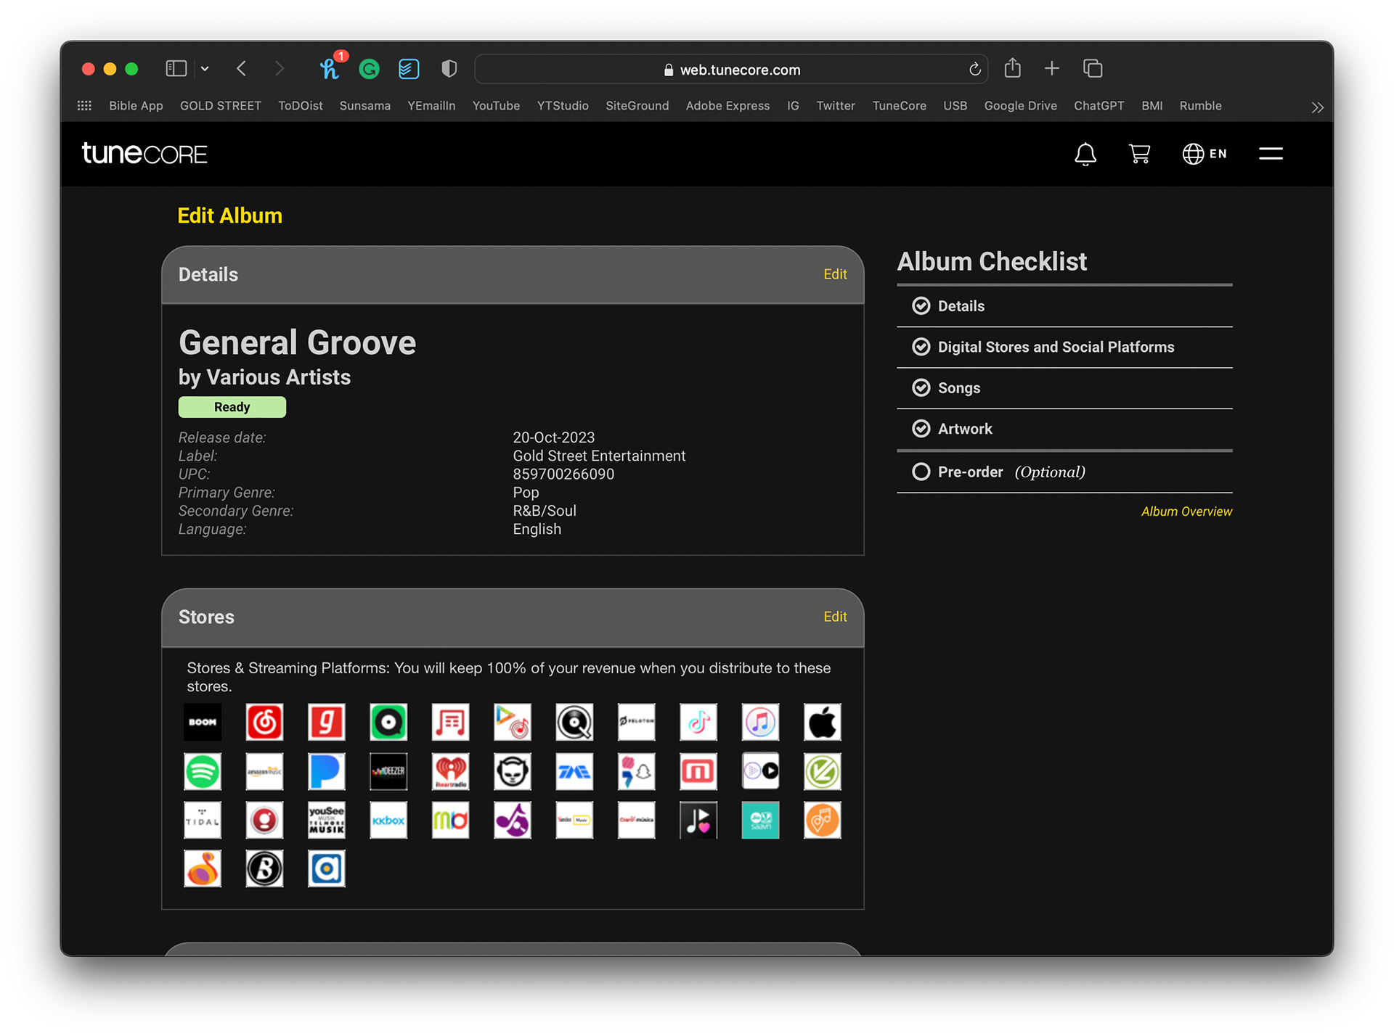Open the GOLD STREET bookmark
Viewport: 1394px width, 1036px height.
(x=220, y=106)
